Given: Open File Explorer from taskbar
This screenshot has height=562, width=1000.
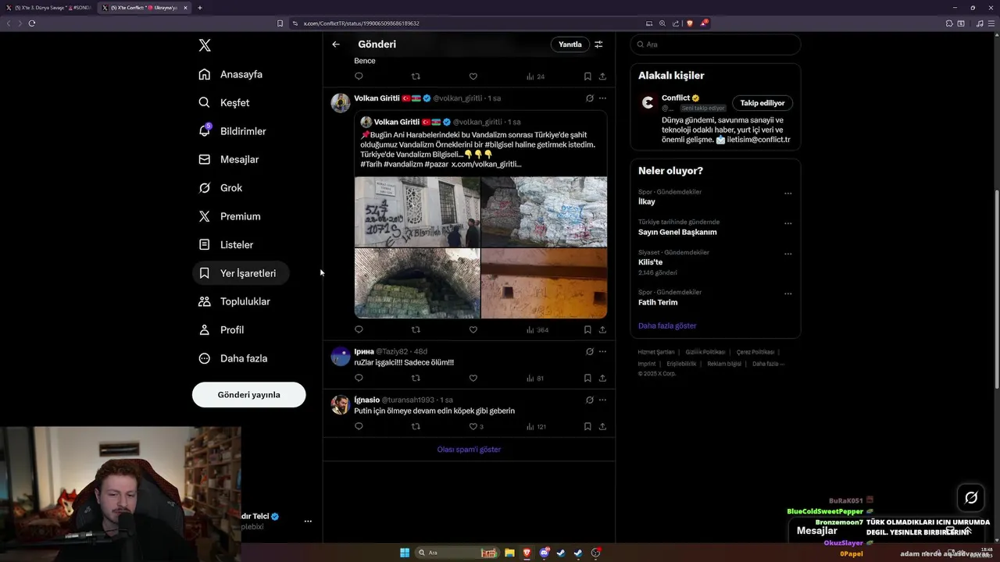Looking at the screenshot, I should pyautogui.click(x=509, y=553).
